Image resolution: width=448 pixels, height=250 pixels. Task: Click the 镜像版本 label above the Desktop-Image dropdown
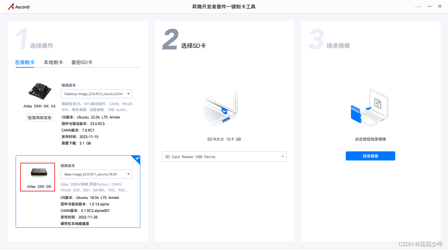[69, 85]
